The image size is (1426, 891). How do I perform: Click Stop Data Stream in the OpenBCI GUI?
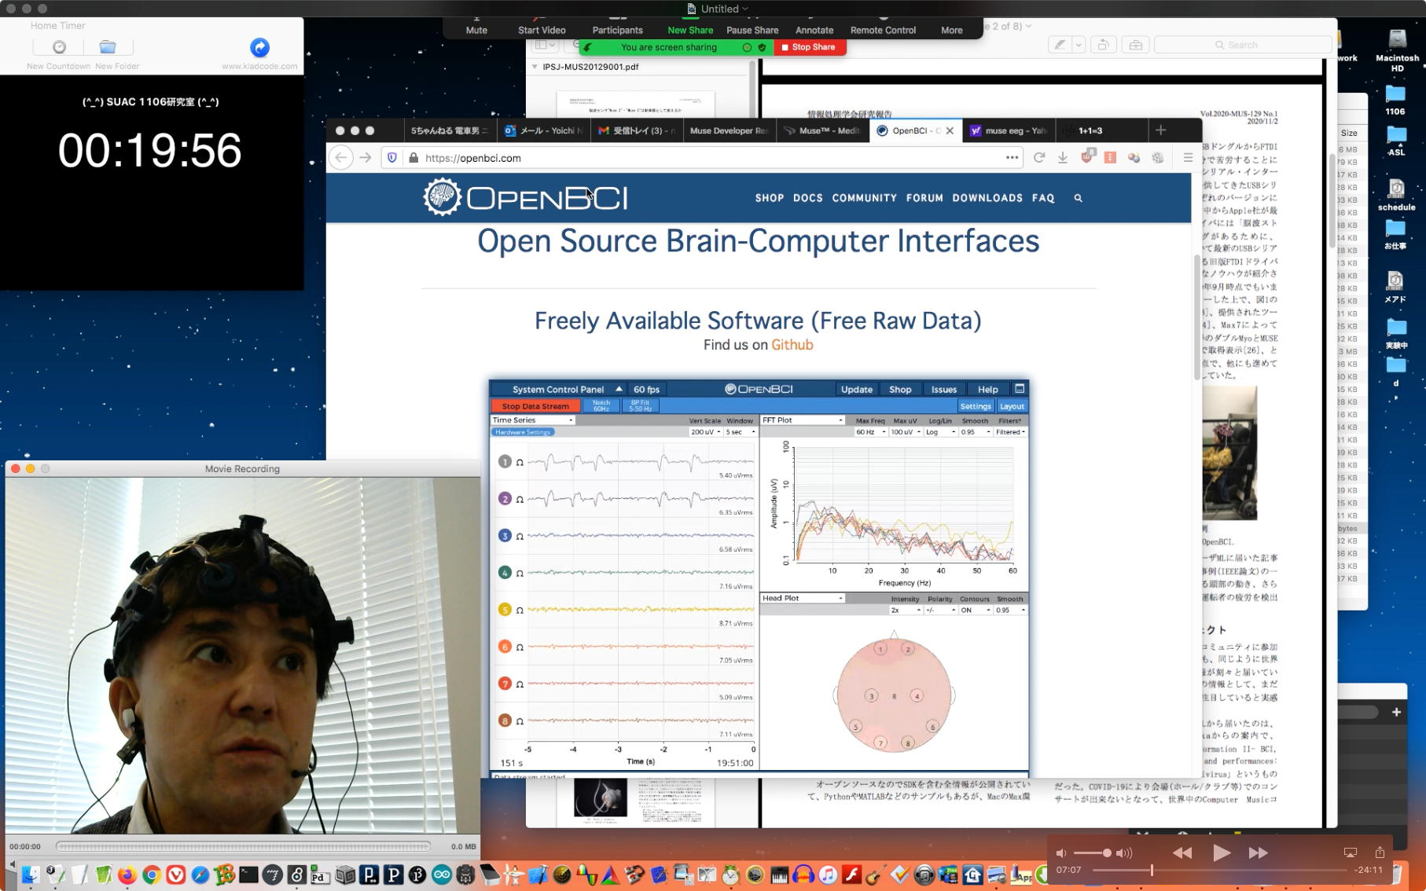[535, 406]
